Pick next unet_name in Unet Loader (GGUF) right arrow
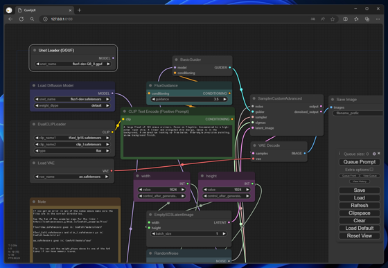 coord(108,64)
